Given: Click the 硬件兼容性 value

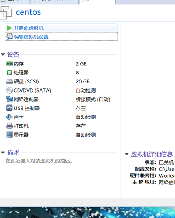Looking at the screenshot, I should 167,176.
